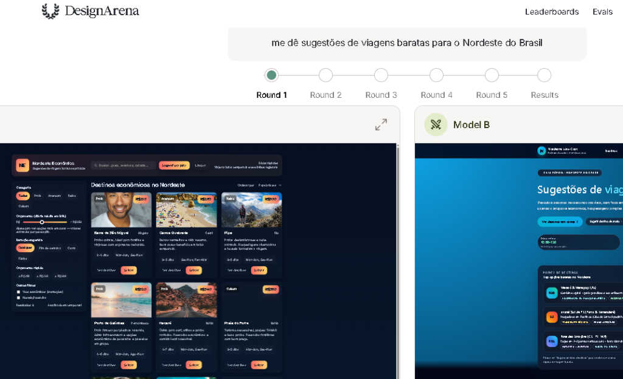The width and height of the screenshot is (623, 379).
Task: Select the Todos category filter chip
Action: (22, 196)
